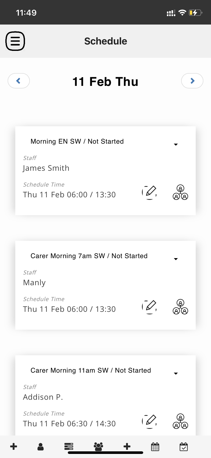Viewport: 211px width, 458px height.
Task: Edit Addison P.'s shift with the pencil icon
Action: pyautogui.click(x=149, y=421)
